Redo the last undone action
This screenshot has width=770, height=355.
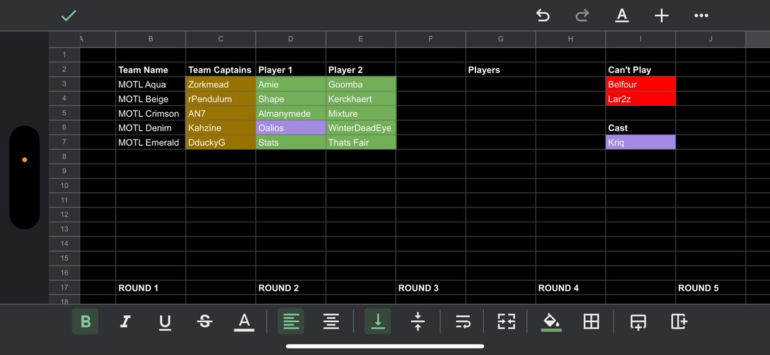(582, 16)
